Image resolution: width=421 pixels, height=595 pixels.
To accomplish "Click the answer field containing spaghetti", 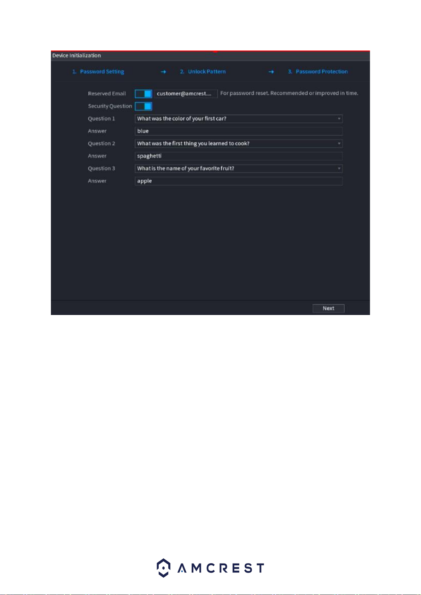I will point(239,156).
